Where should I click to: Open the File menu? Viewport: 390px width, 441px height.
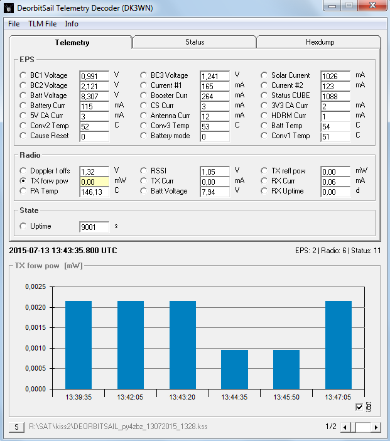pos(14,24)
